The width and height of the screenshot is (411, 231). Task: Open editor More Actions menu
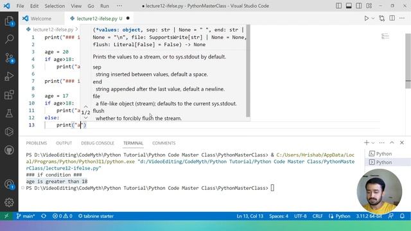click(402, 19)
